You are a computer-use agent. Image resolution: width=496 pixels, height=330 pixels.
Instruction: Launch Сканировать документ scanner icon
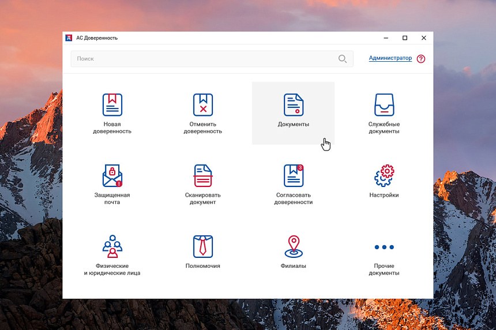tap(203, 175)
